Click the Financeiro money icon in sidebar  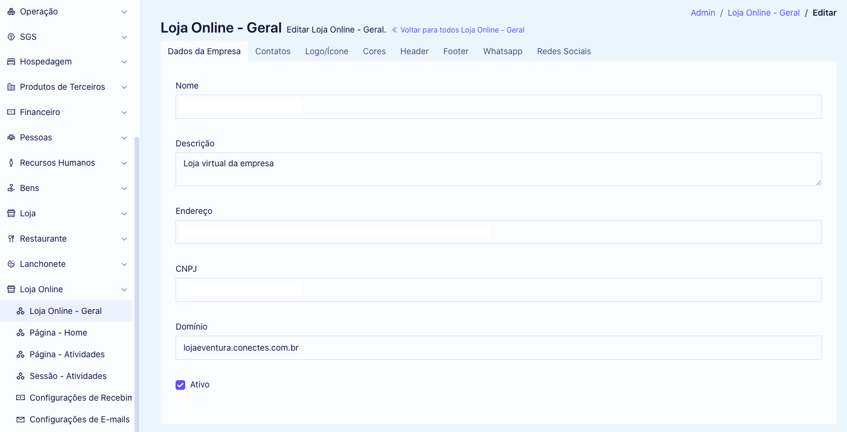point(11,112)
